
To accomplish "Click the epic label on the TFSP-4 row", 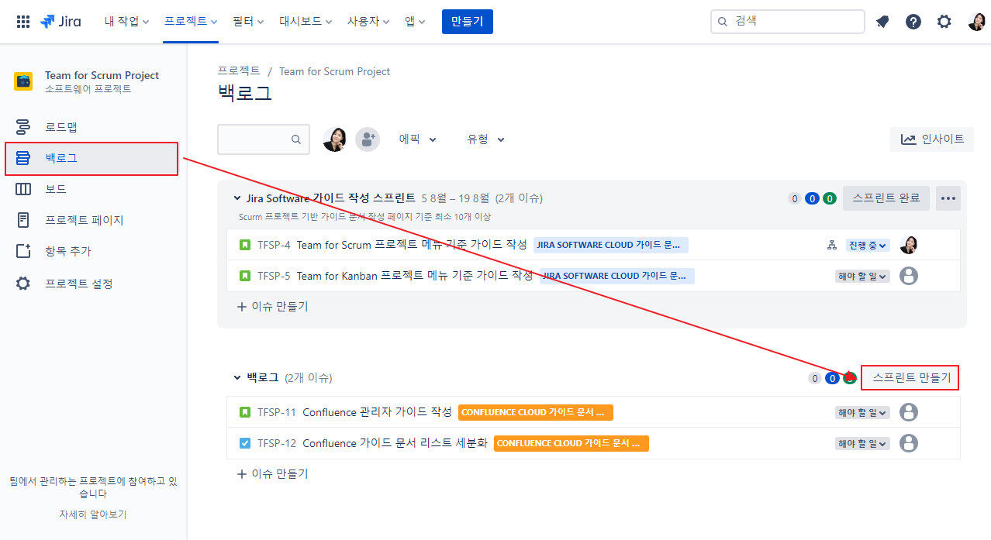I will [x=611, y=245].
